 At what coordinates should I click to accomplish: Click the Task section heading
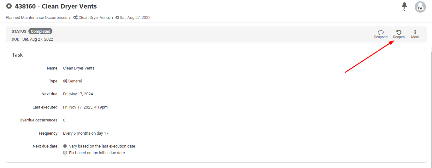coord(17,55)
